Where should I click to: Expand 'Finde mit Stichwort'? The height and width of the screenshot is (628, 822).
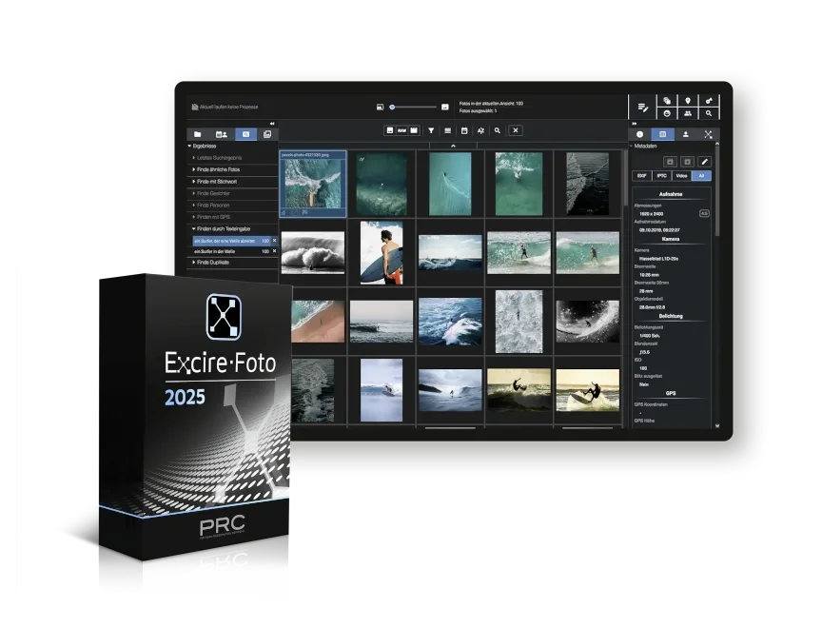coord(194,182)
